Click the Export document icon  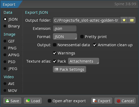pos(95,101)
